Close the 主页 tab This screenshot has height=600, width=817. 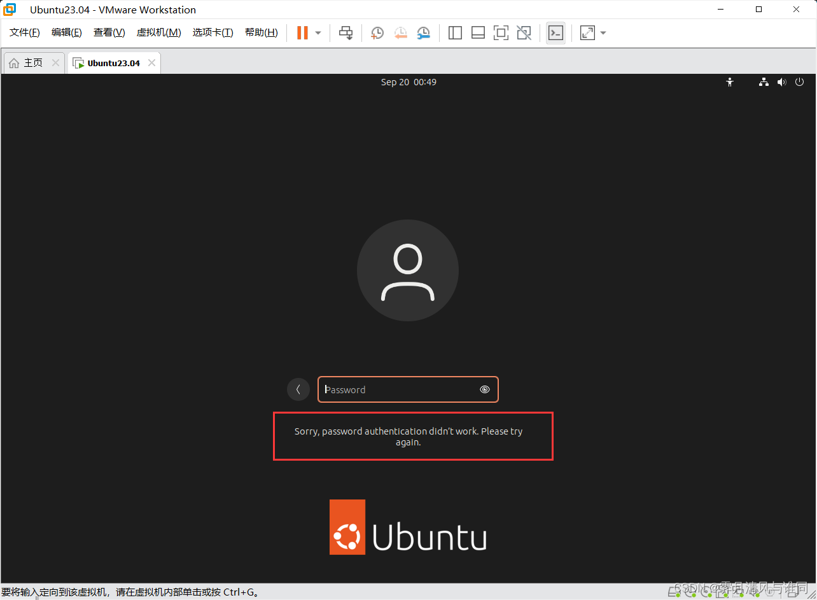point(55,63)
